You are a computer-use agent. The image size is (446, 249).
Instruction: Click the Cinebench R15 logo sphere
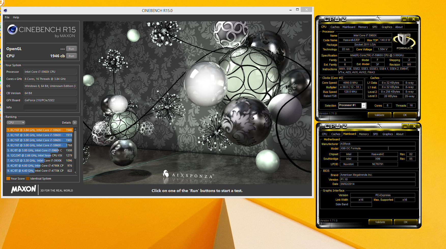click(x=12, y=30)
